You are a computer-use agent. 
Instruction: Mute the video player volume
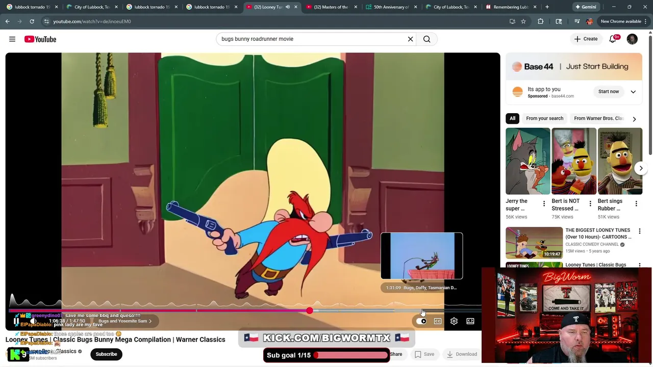[x=33, y=321]
